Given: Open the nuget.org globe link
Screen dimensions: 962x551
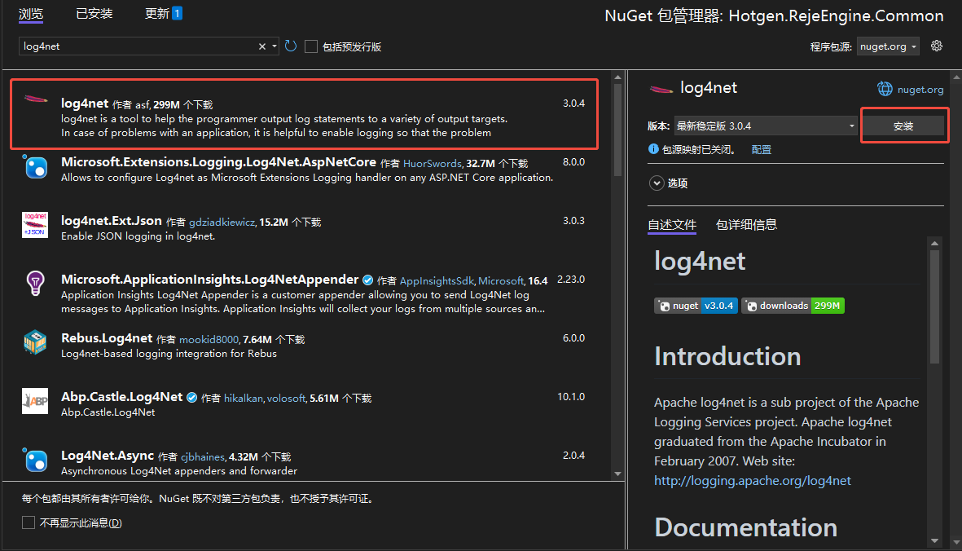Looking at the screenshot, I should point(911,89).
